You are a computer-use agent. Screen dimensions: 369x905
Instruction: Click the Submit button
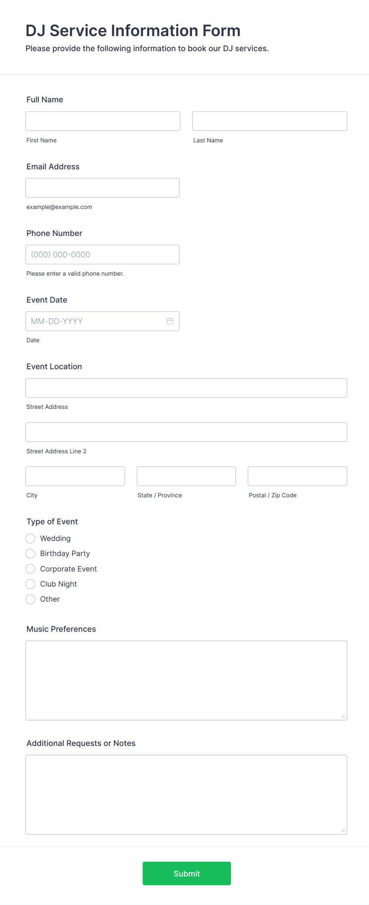pyautogui.click(x=186, y=873)
